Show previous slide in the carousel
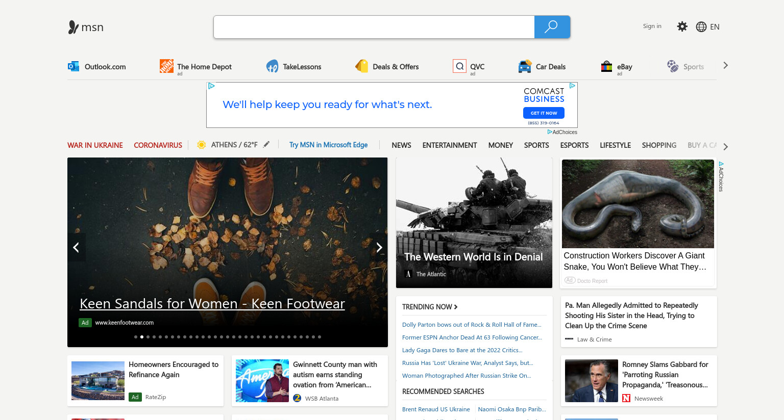Viewport: 784px width, 420px height. pyautogui.click(x=76, y=247)
